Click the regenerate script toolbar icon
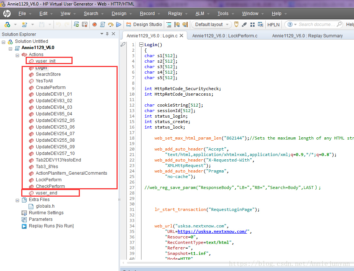 point(76,25)
